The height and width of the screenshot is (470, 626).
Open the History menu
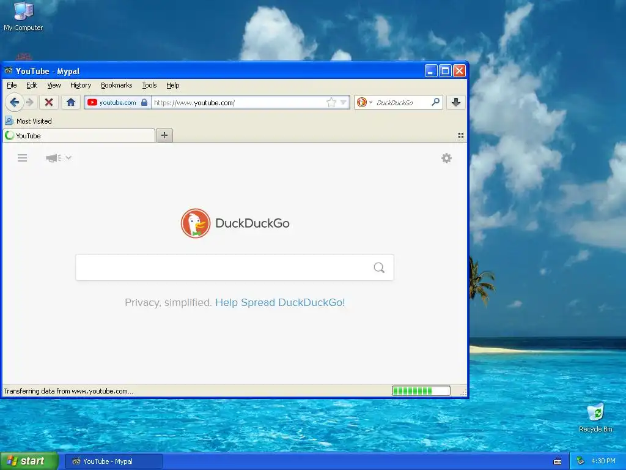[81, 85]
